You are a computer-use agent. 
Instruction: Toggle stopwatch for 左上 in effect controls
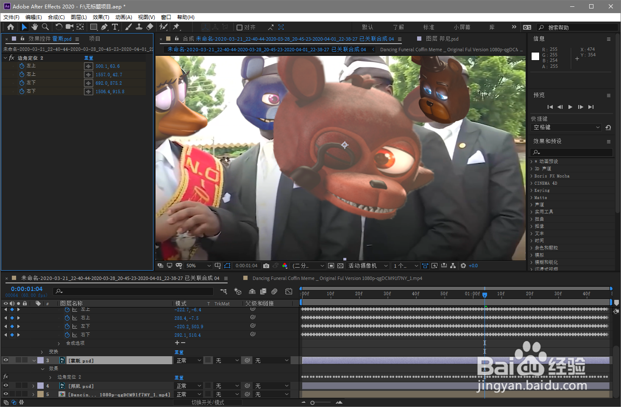(x=22, y=66)
